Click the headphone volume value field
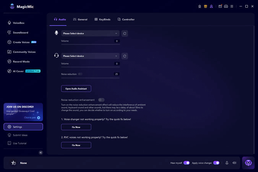The width and height of the screenshot is (258, 172). coord(117,64)
